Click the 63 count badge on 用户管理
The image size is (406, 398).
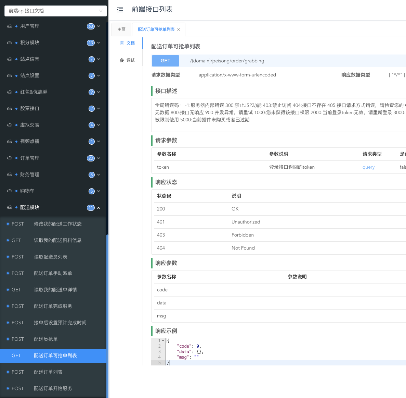pos(91,26)
